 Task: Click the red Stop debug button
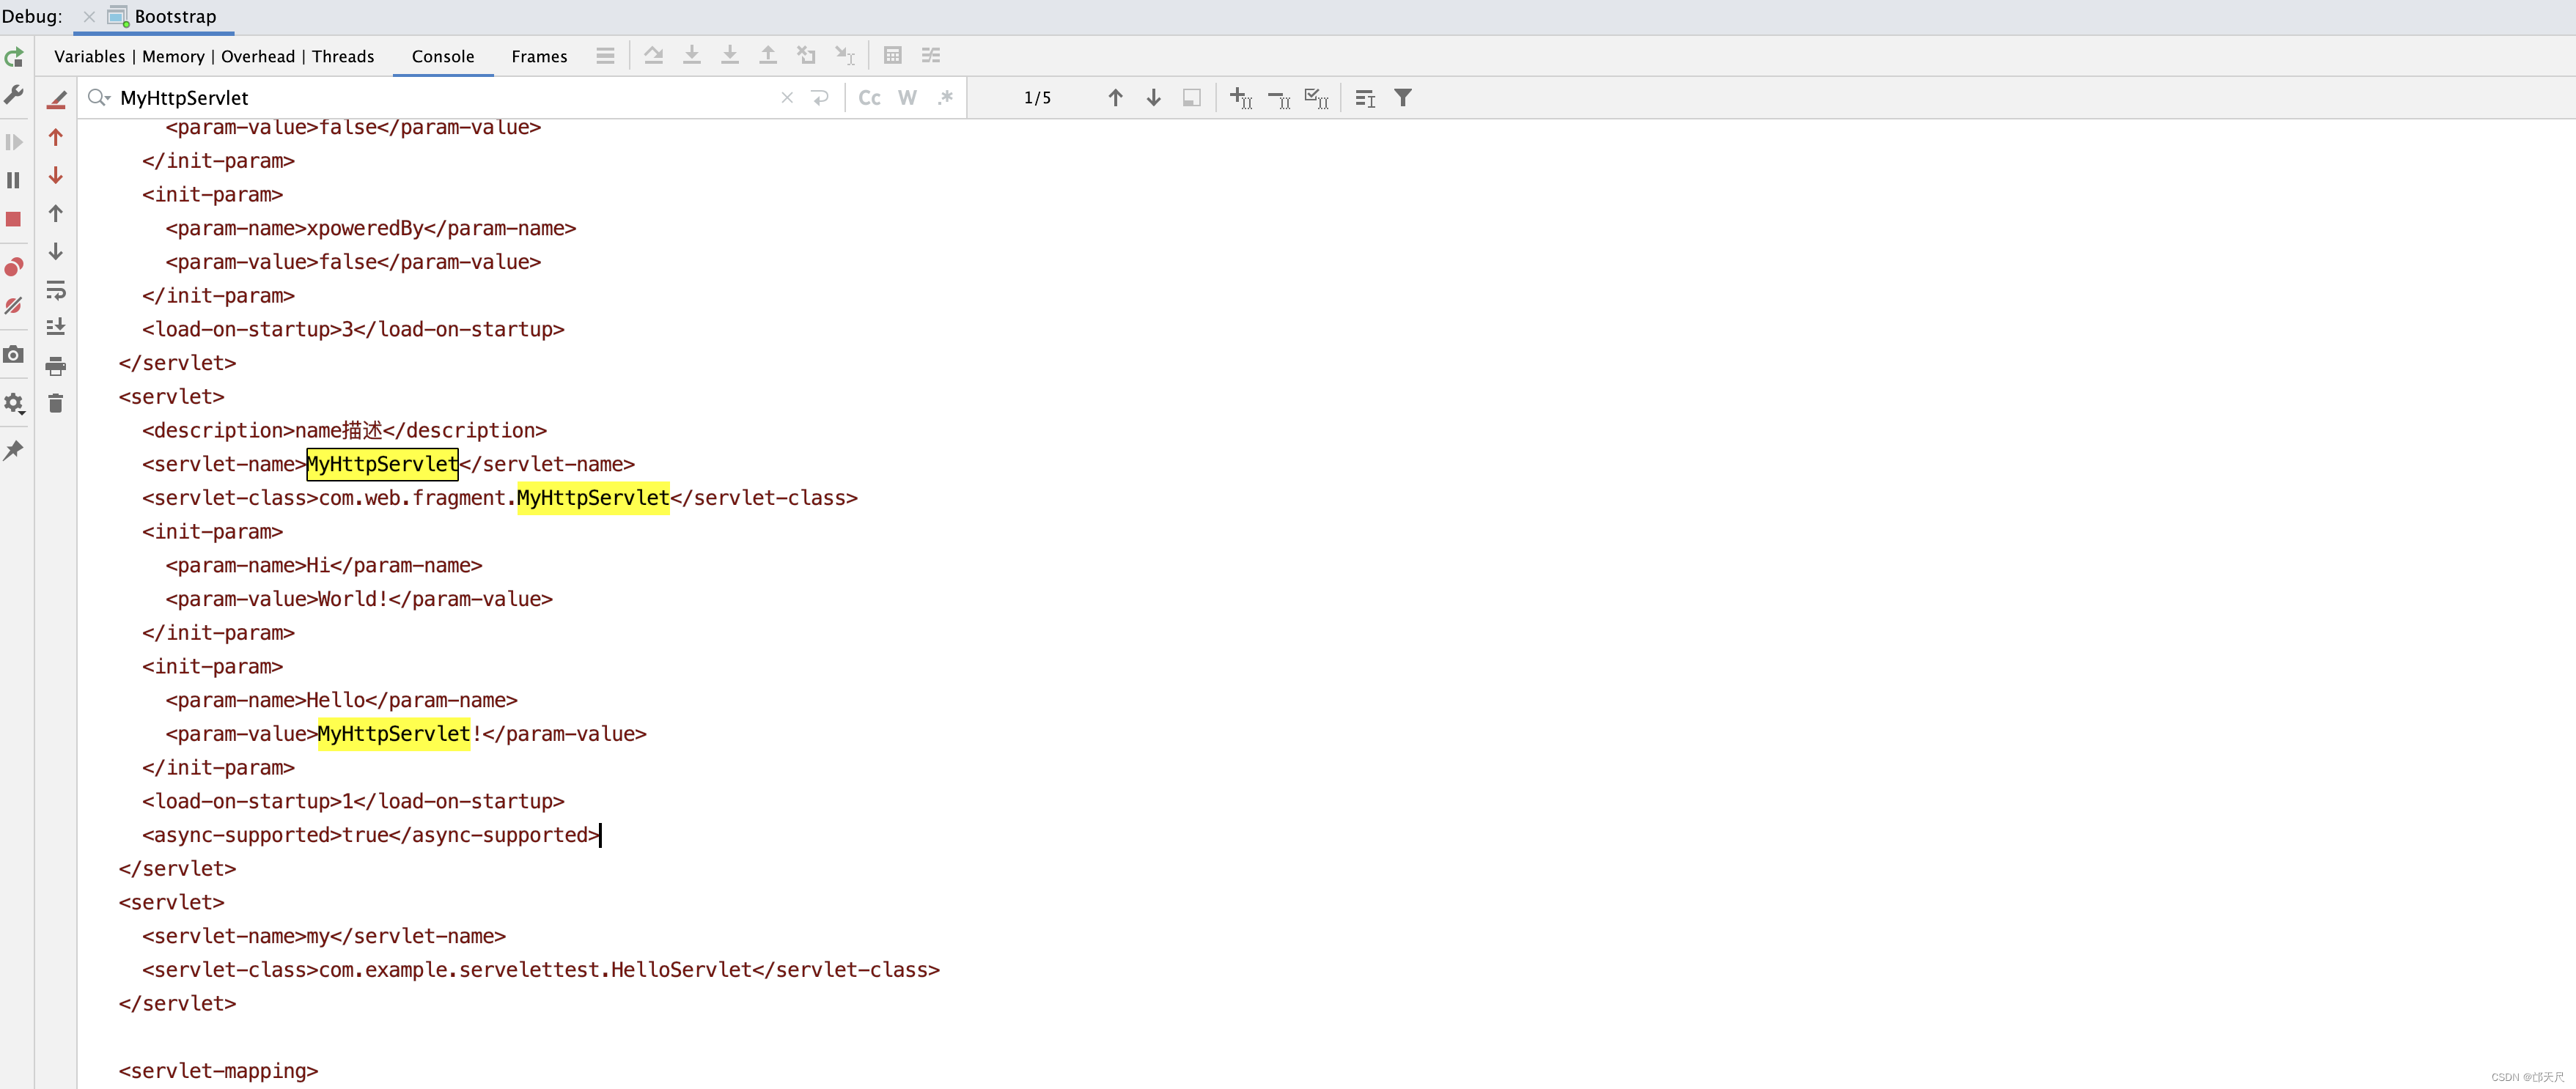coord(14,219)
